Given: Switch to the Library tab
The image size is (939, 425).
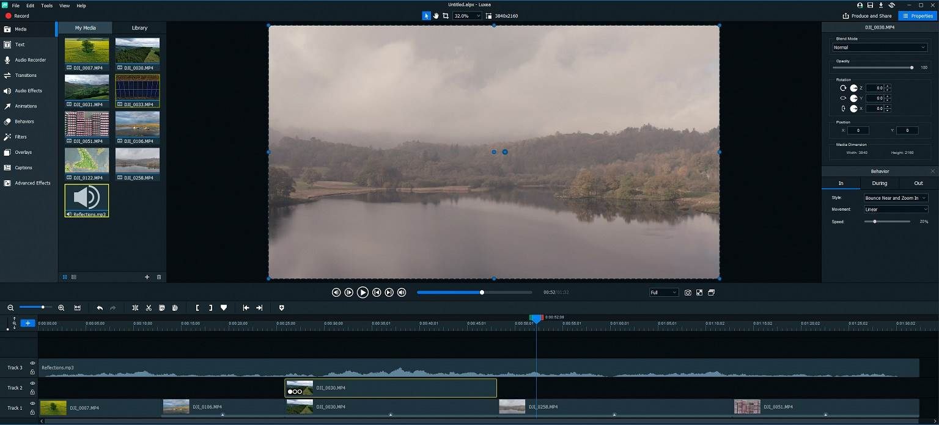Looking at the screenshot, I should (x=139, y=28).
